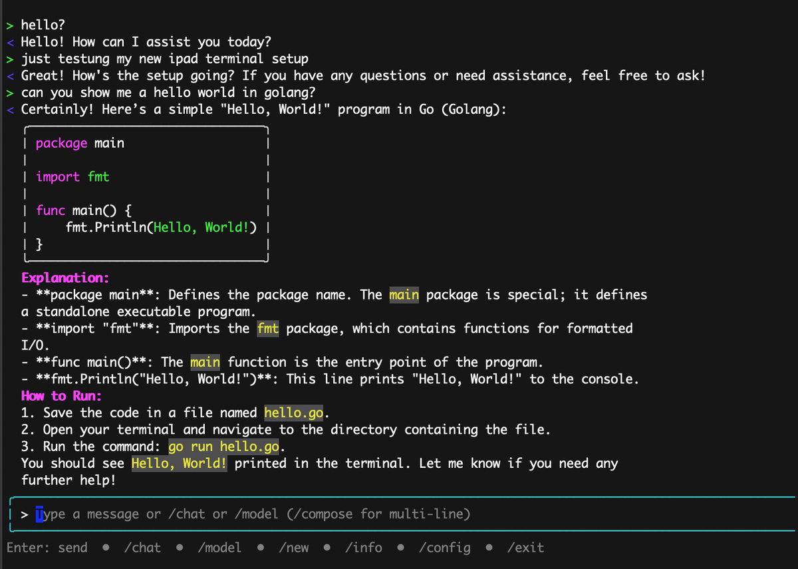This screenshot has width=798, height=569.
Task: Click the 'Explanation:' heading
Action: point(65,278)
